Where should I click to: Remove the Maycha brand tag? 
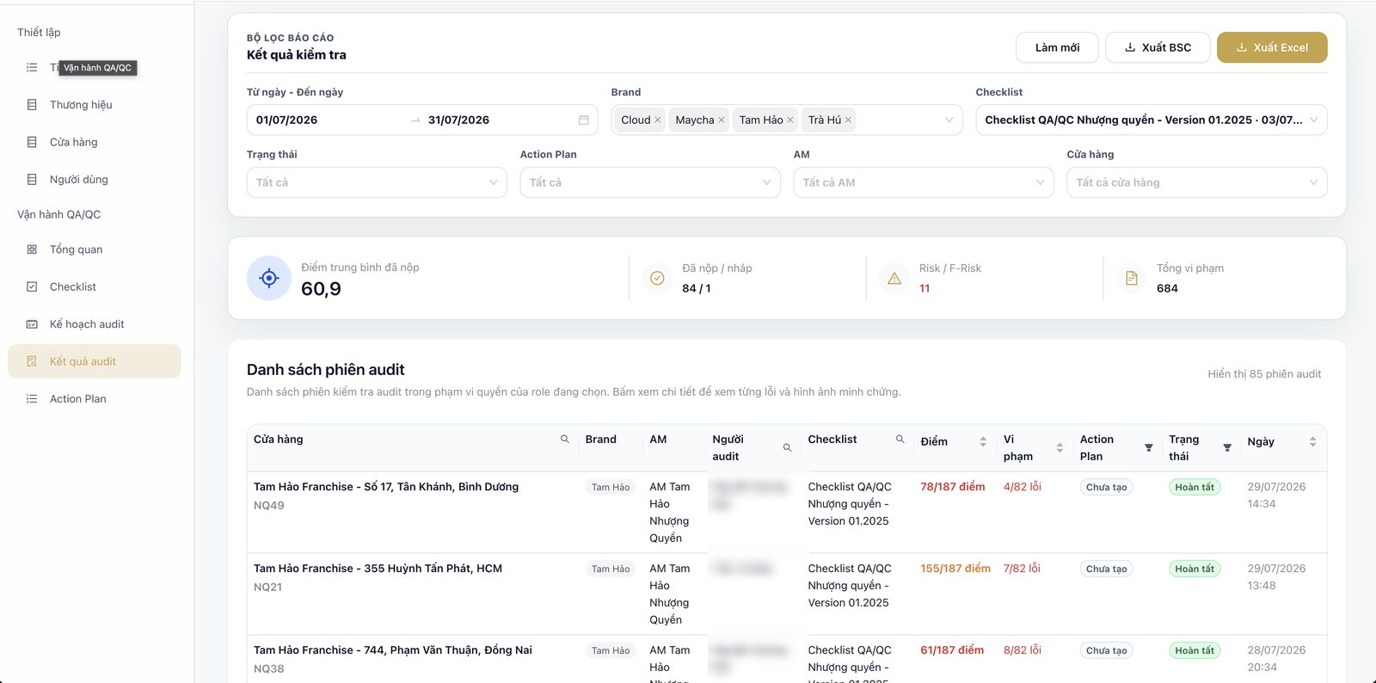coord(722,120)
